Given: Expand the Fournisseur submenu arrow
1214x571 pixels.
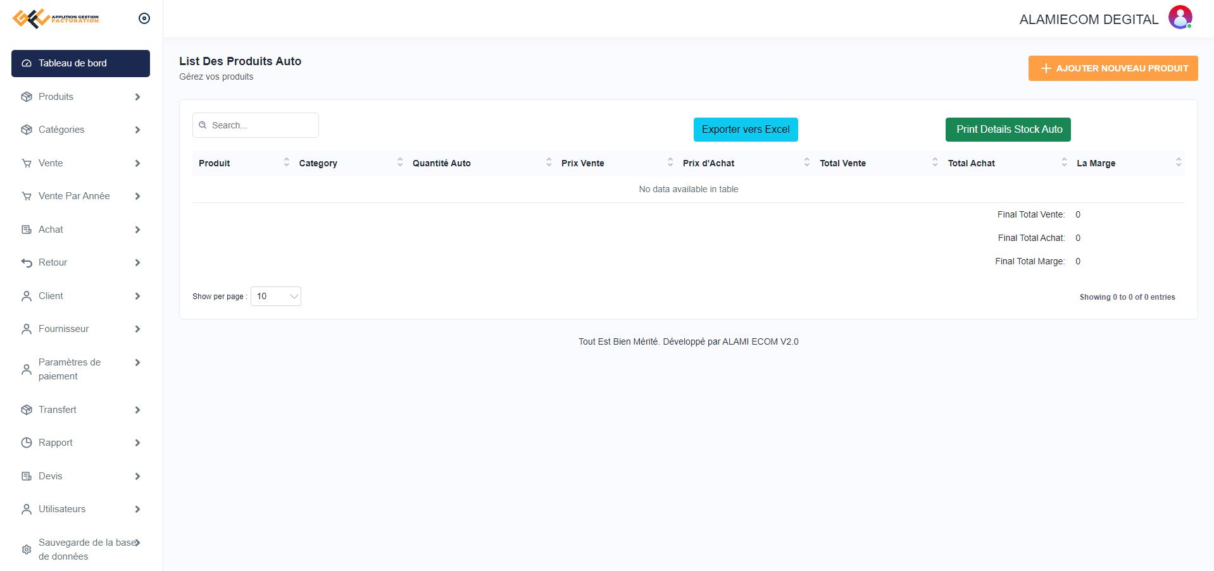Looking at the screenshot, I should point(137,329).
